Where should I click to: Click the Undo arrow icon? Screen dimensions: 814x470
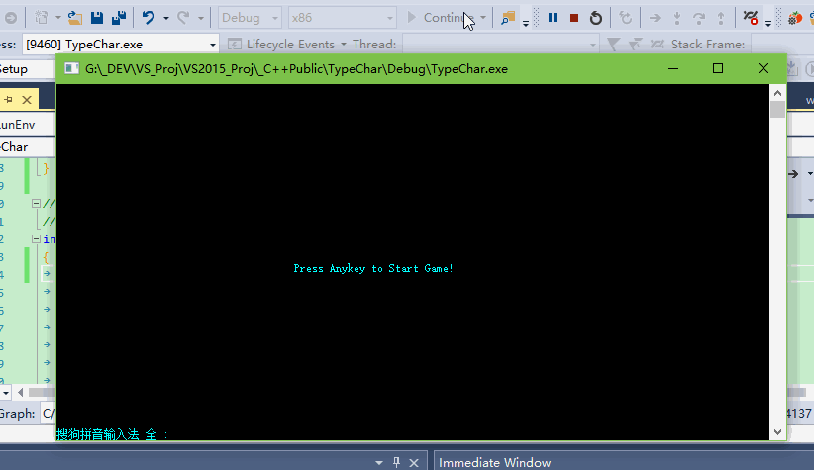click(149, 18)
